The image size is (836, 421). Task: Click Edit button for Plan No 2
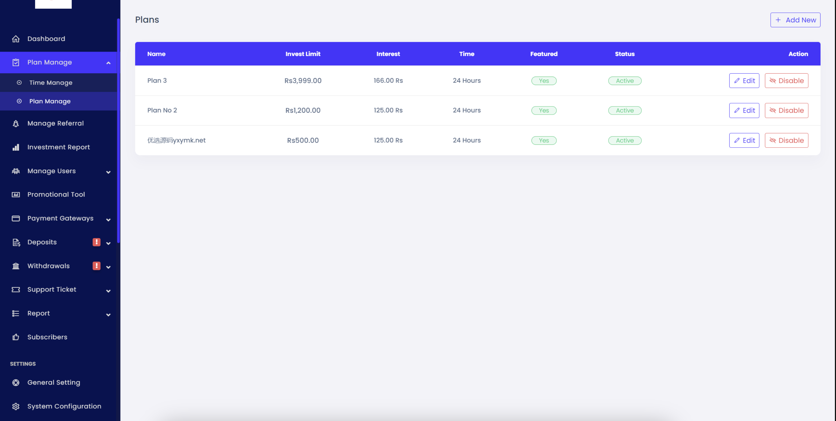[744, 110]
